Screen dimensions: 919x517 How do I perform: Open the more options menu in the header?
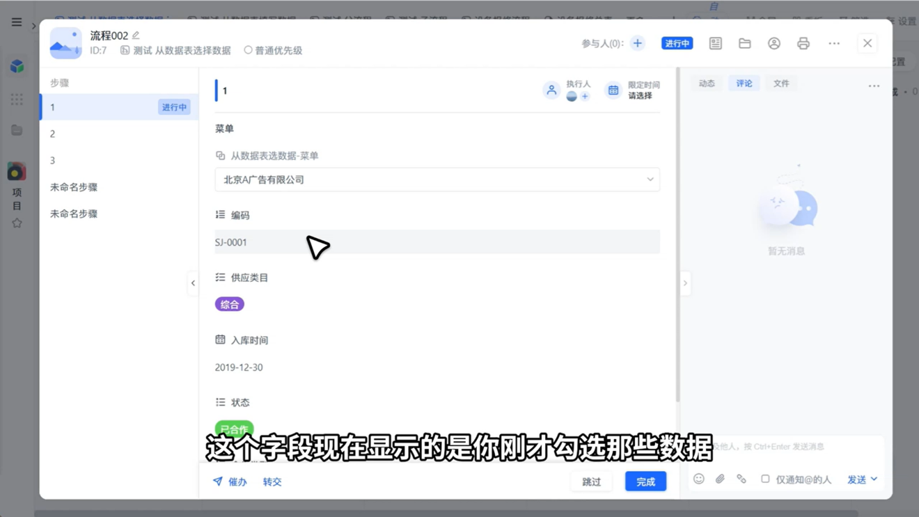[x=833, y=43]
